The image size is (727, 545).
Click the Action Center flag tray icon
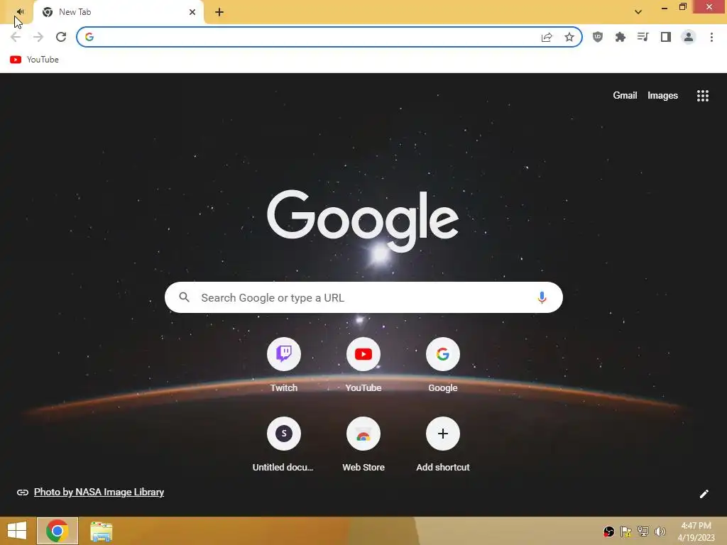pos(626,532)
